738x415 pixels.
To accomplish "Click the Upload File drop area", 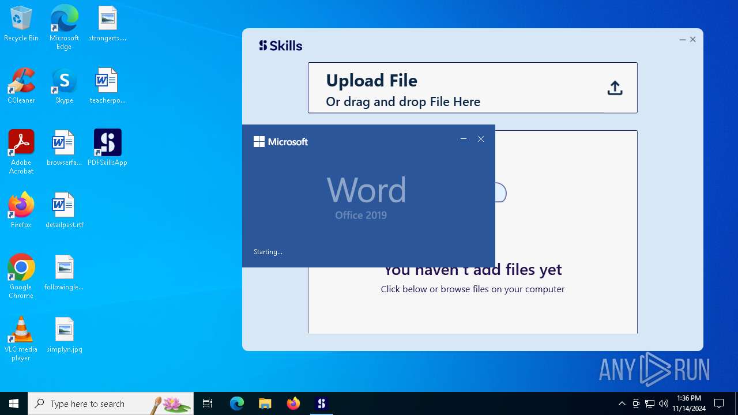I will click(x=472, y=88).
